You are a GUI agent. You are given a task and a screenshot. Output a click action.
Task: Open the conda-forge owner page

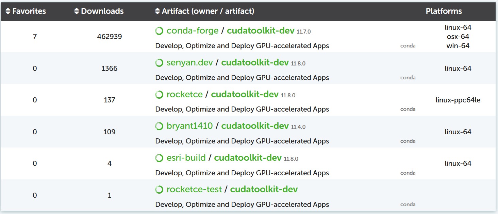(x=193, y=31)
